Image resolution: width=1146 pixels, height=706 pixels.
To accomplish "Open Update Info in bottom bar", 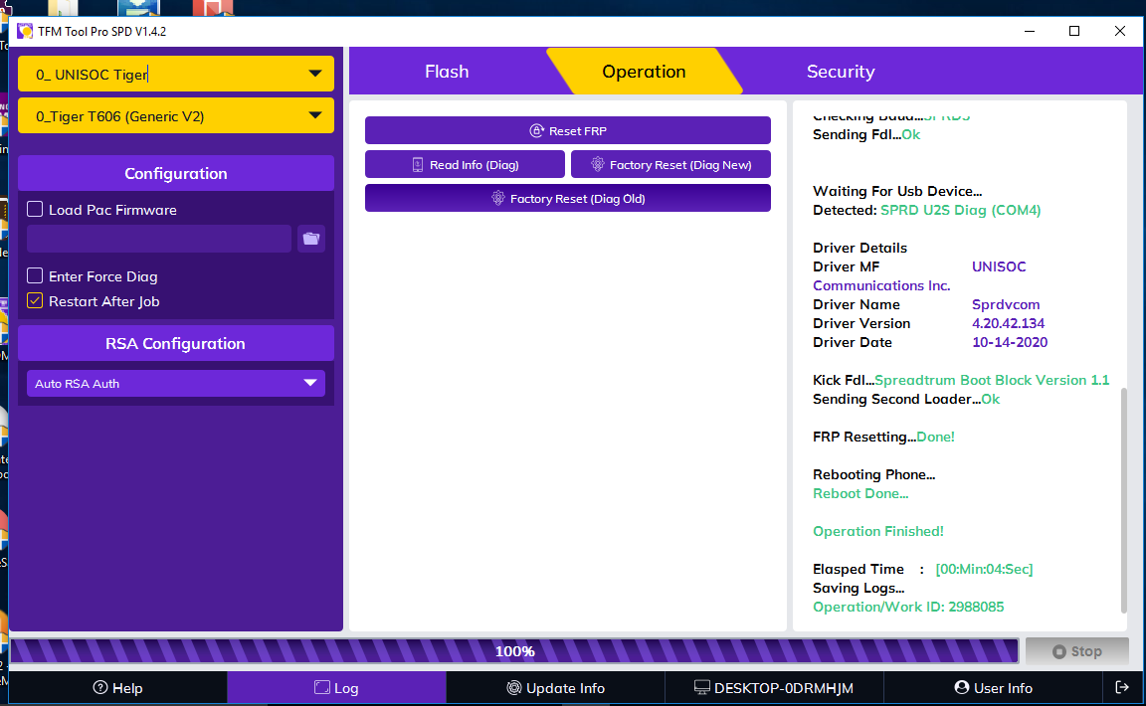I will [x=555, y=688].
